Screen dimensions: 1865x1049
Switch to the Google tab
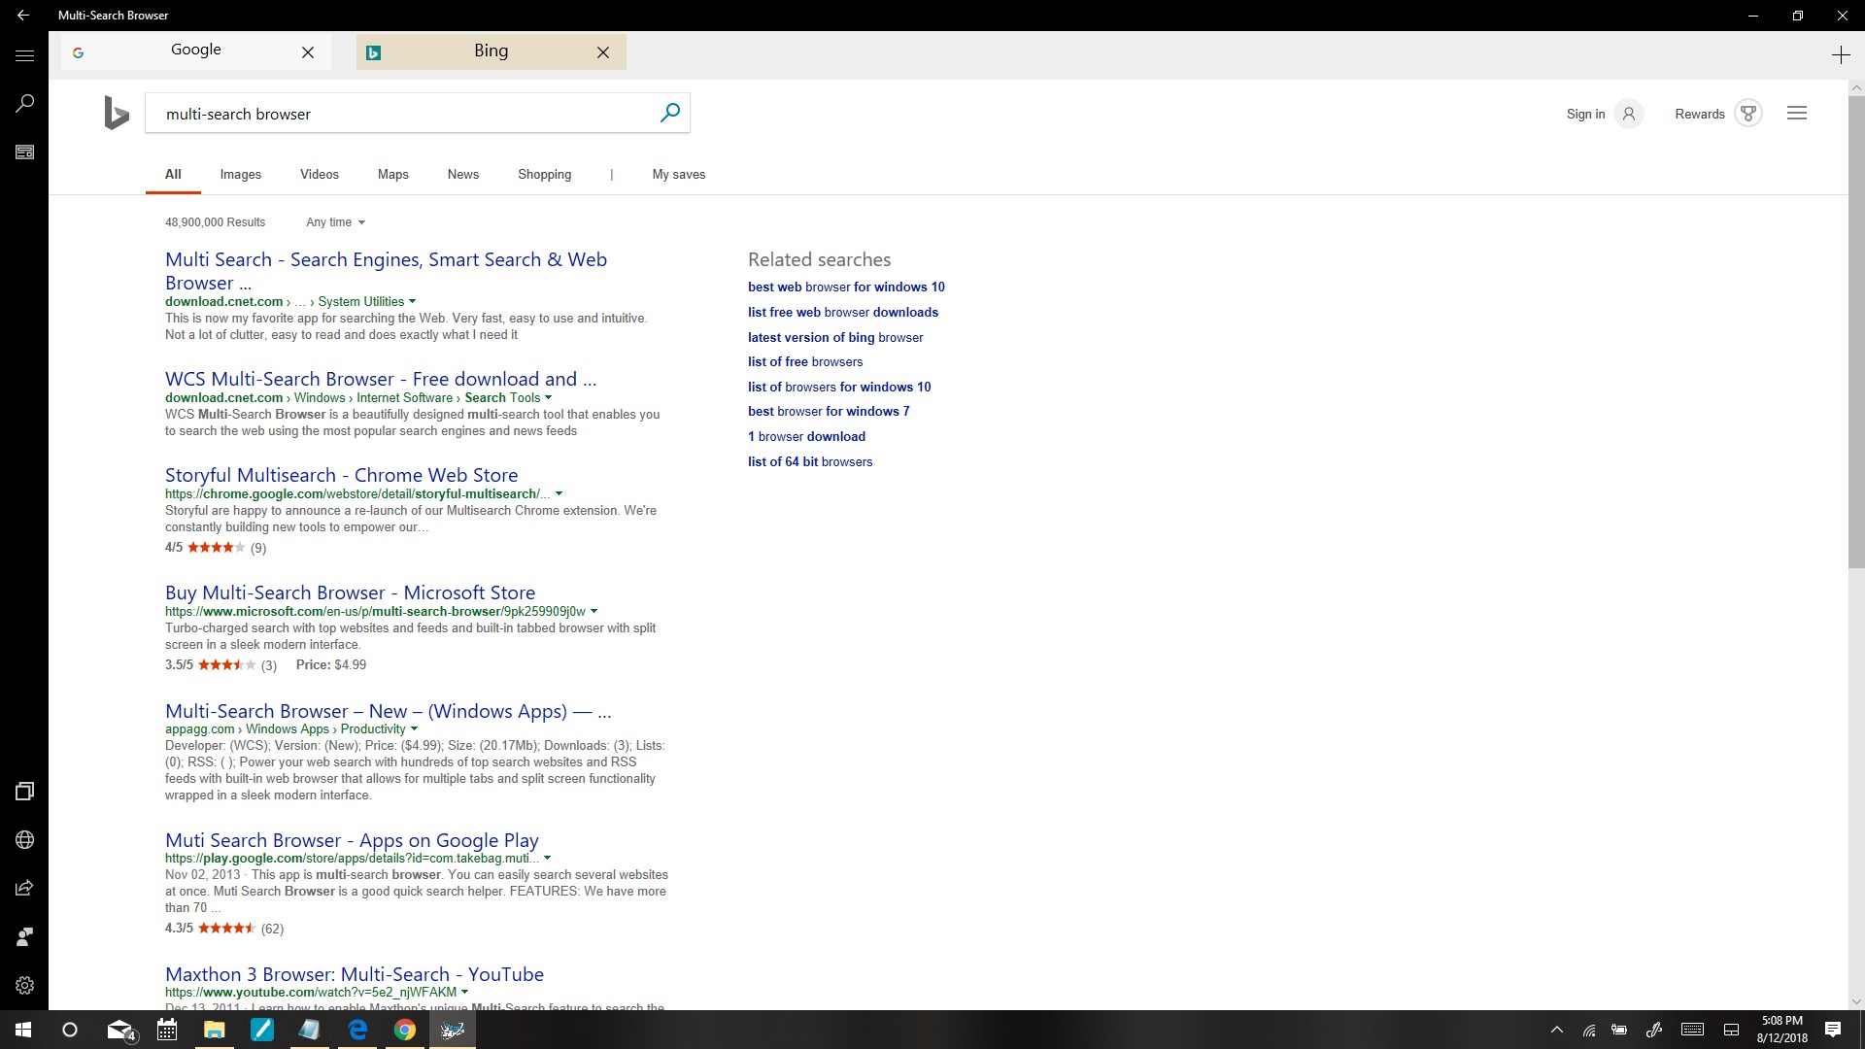pos(195,51)
